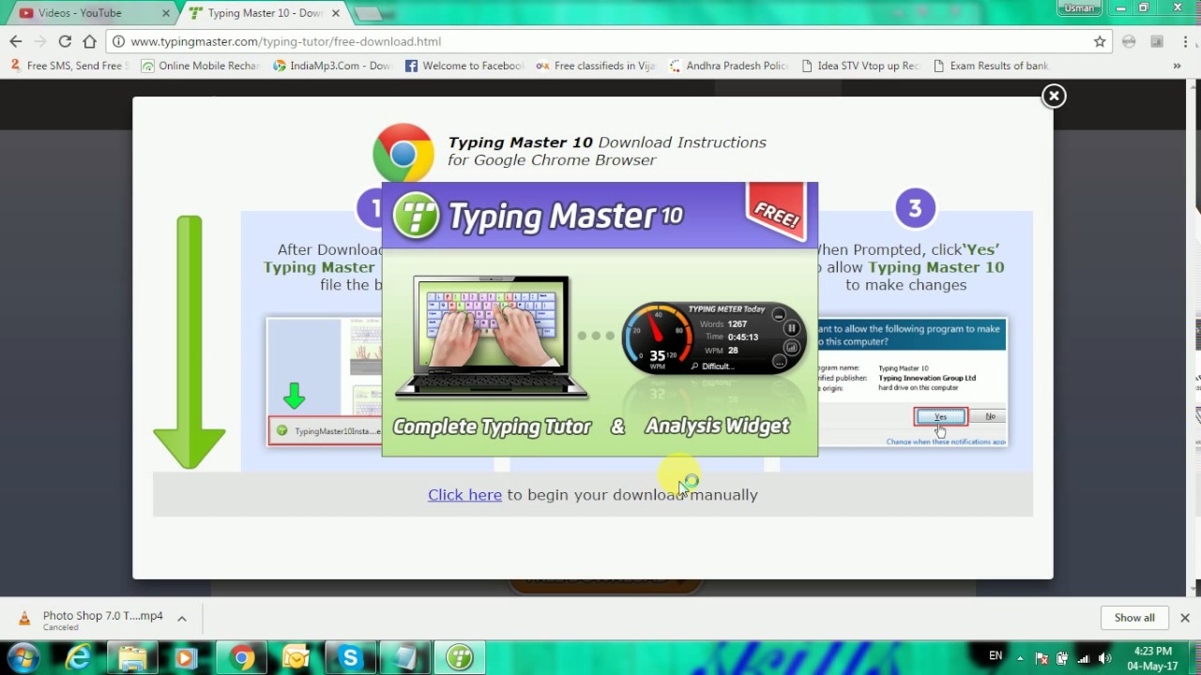Open the media player taskbar icon
The image size is (1201, 675).
185,658
